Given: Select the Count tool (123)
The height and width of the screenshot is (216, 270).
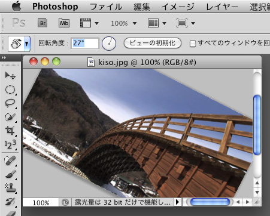Looking at the screenshot, I should [10, 144].
